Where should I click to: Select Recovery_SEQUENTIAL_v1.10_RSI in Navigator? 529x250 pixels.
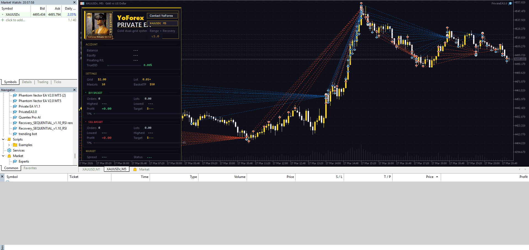click(43, 128)
